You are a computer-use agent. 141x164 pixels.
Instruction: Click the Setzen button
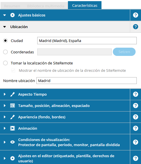[x=124, y=52]
